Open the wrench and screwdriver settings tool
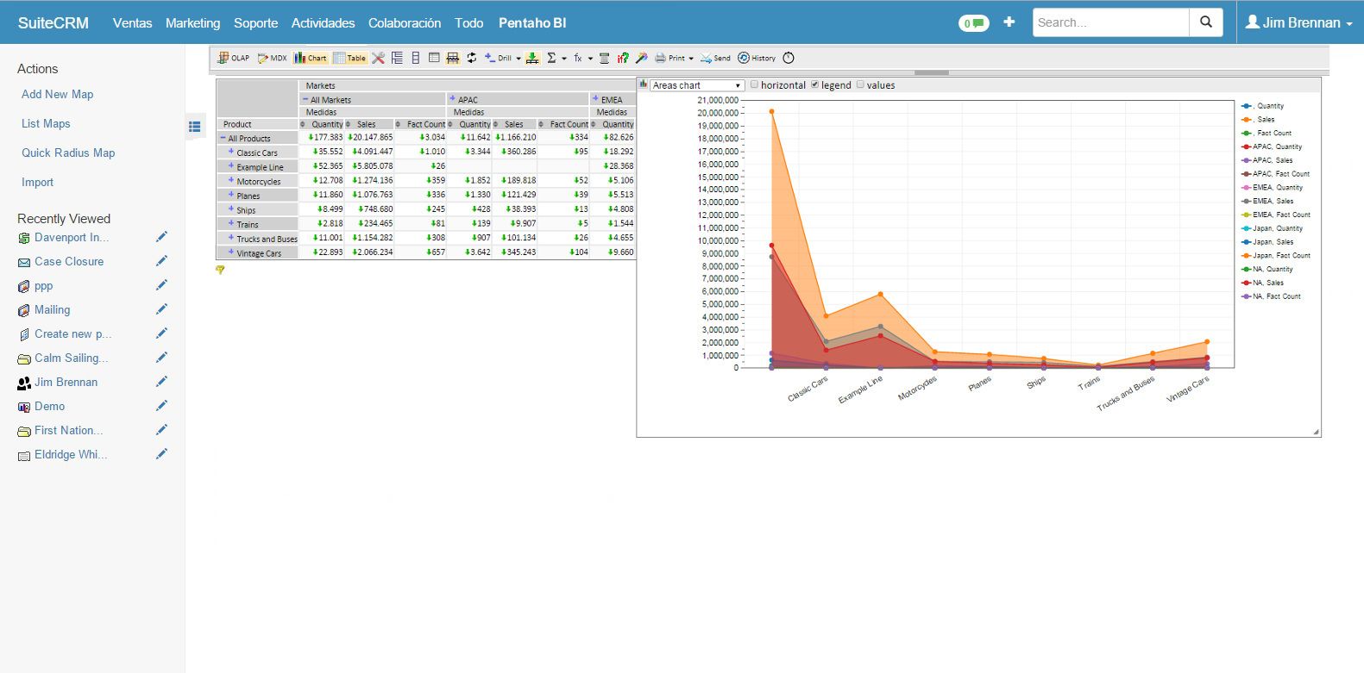 pos(378,58)
